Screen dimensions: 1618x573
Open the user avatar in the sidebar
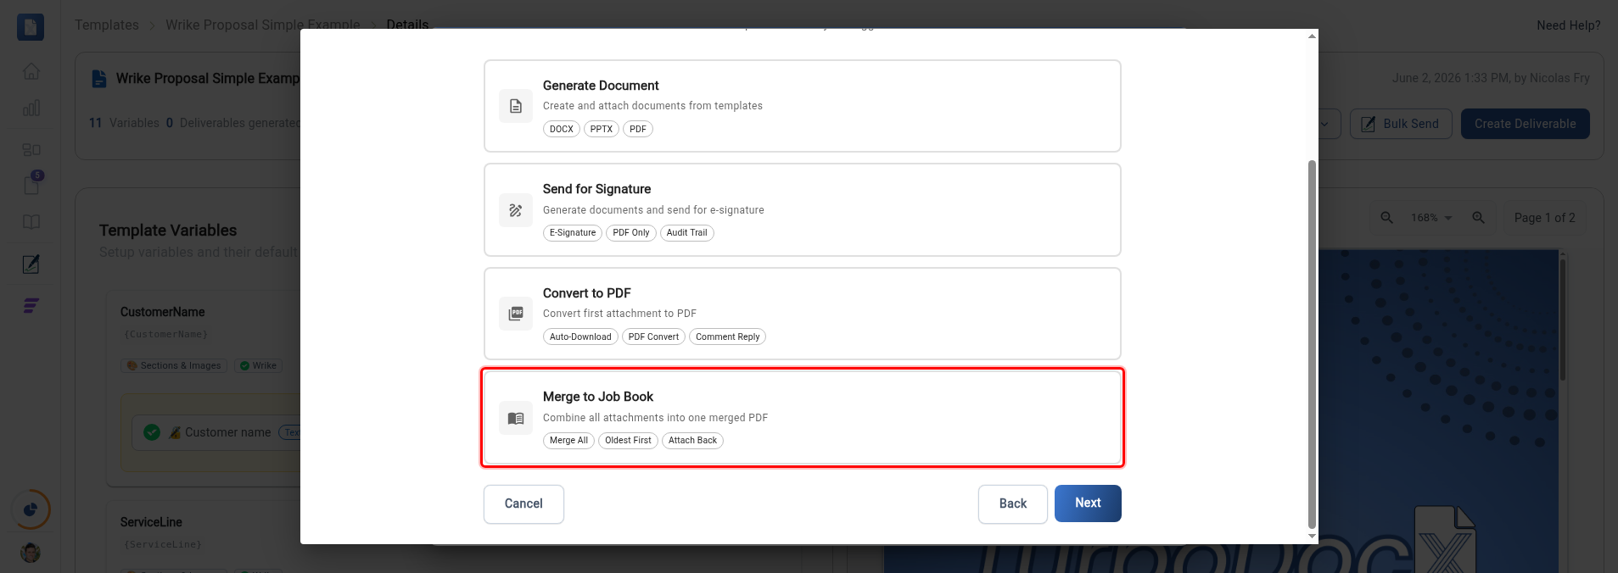(31, 553)
